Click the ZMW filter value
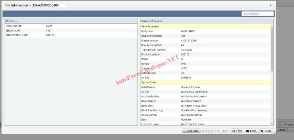Viewport: 294px width, 140px height. [x=49, y=26]
